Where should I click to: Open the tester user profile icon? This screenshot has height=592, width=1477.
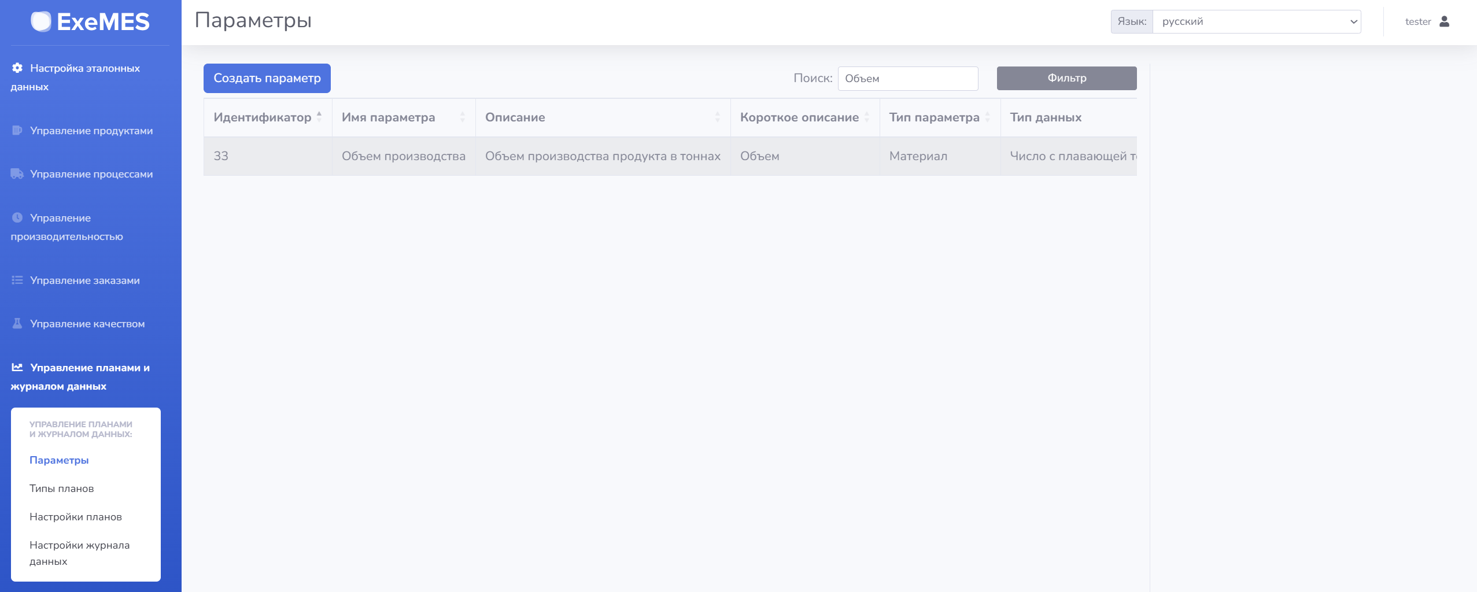1444,21
